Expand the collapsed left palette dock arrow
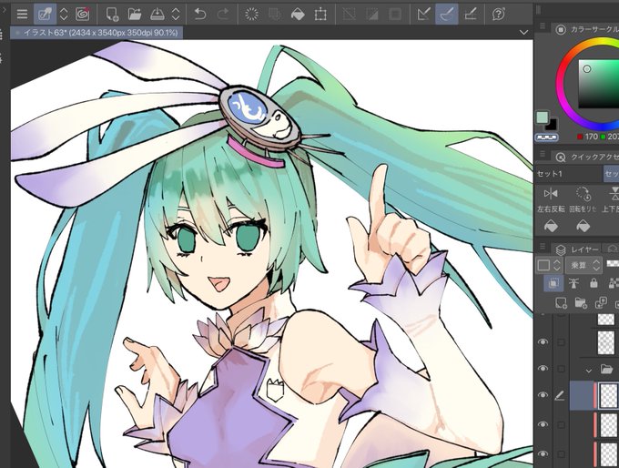 click(x=3, y=9)
